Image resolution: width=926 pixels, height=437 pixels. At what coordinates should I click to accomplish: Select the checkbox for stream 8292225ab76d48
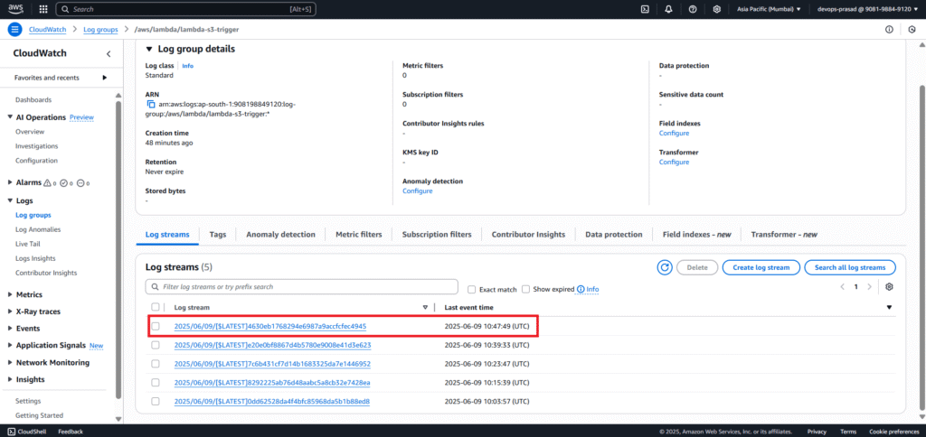click(x=156, y=383)
